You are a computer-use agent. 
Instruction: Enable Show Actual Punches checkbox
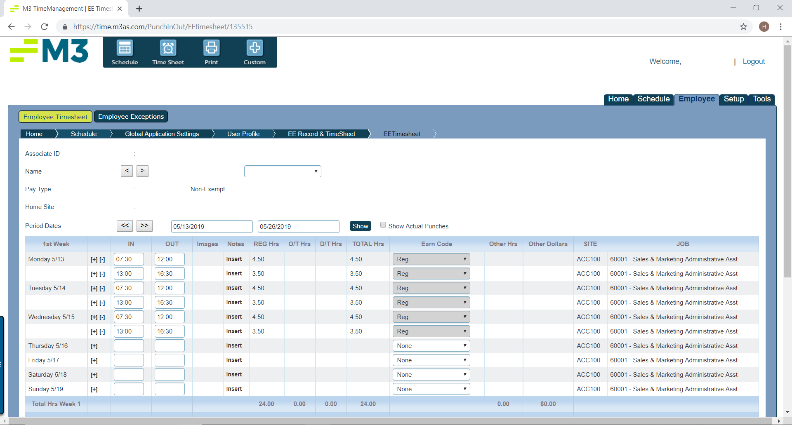click(x=383, y=225)
